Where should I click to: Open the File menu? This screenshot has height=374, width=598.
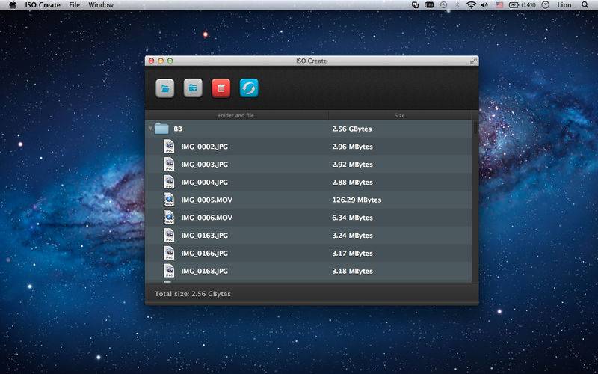pos(74,5)
